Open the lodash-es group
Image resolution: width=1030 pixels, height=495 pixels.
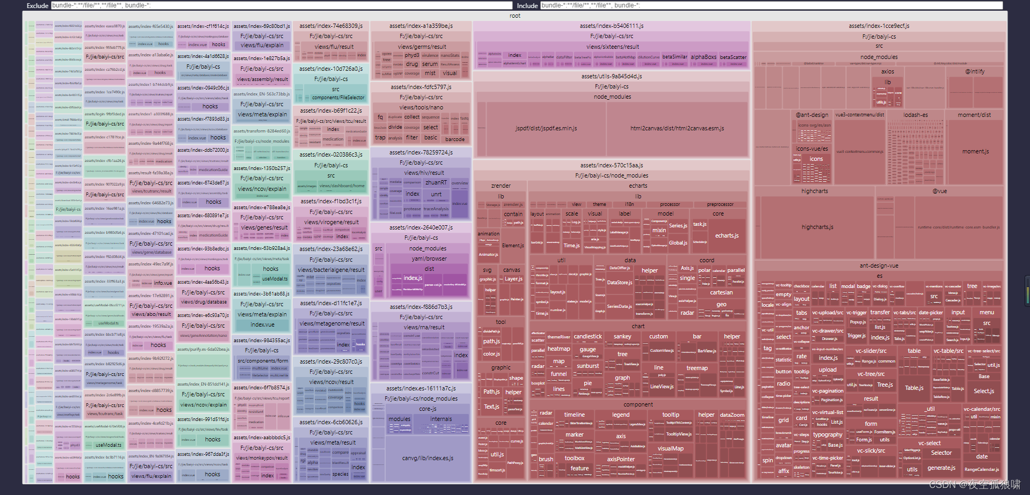tap(915, 115)
